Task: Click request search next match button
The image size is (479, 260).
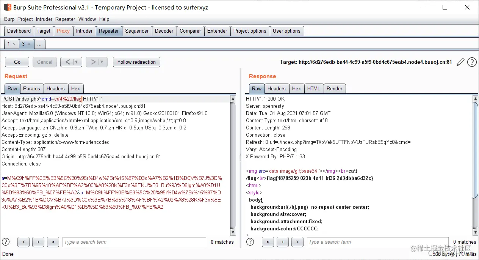Action: click(x=53, y=242)
